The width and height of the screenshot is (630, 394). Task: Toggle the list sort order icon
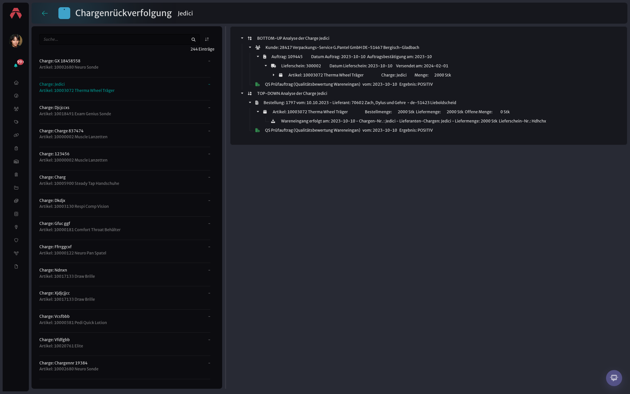tap(207, 39)
